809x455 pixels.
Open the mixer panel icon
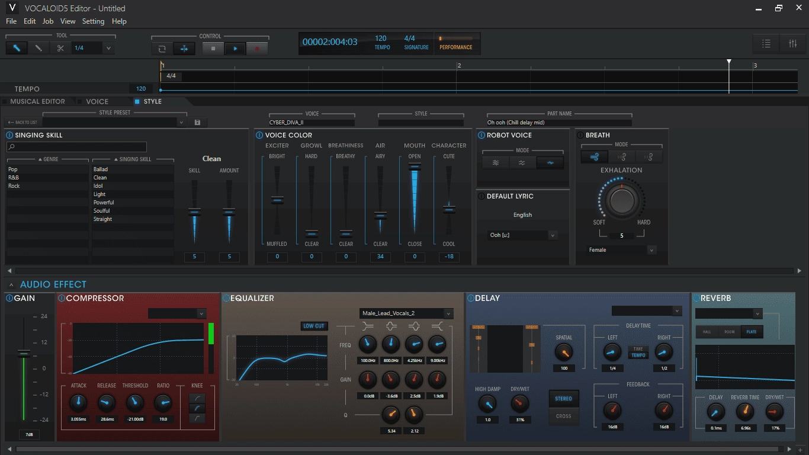point(793,44)
